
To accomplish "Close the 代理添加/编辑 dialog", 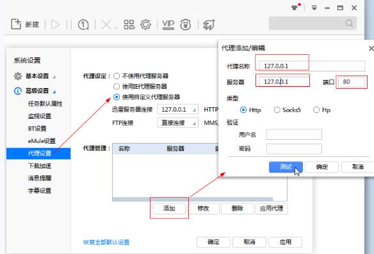I will click(x=371, y=49).
